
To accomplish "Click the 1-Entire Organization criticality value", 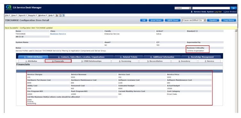I will 195,51.
